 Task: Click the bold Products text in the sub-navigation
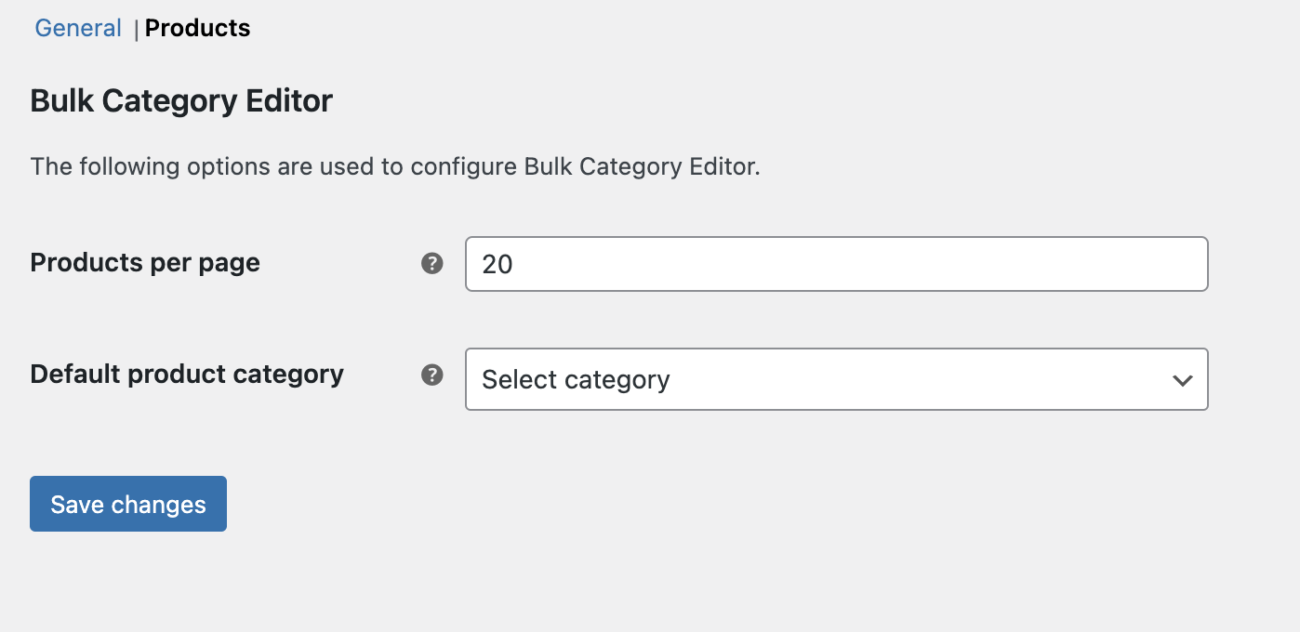(x=197, y=28)
